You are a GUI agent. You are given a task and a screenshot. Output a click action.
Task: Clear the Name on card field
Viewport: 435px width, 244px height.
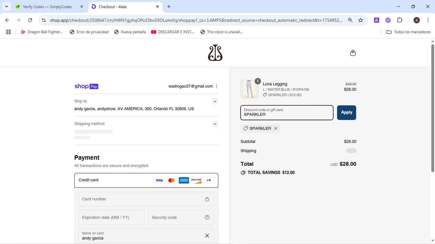coord(207,236)
